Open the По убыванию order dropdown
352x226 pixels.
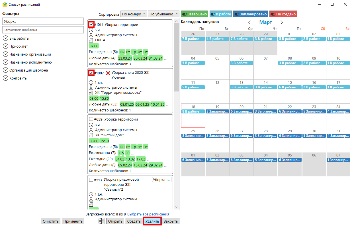click(x=163, y=14)
